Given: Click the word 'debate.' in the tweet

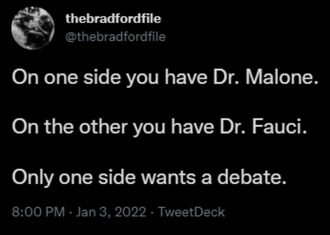Looking at the screenshot, I should click(x=252, y=177).
